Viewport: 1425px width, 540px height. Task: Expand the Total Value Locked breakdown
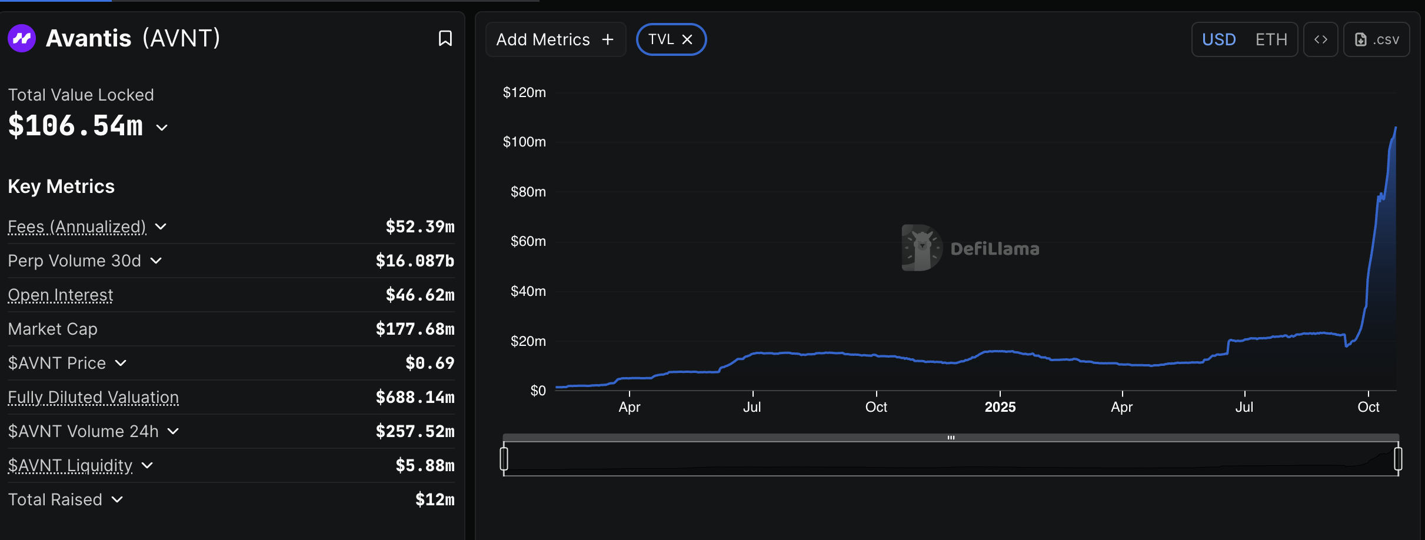162,128
